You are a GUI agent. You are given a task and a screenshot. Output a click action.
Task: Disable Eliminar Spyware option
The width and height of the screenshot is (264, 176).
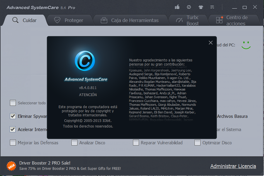click(x=13, y=116)
